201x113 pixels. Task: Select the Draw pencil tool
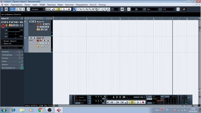(x=99, y=9)
